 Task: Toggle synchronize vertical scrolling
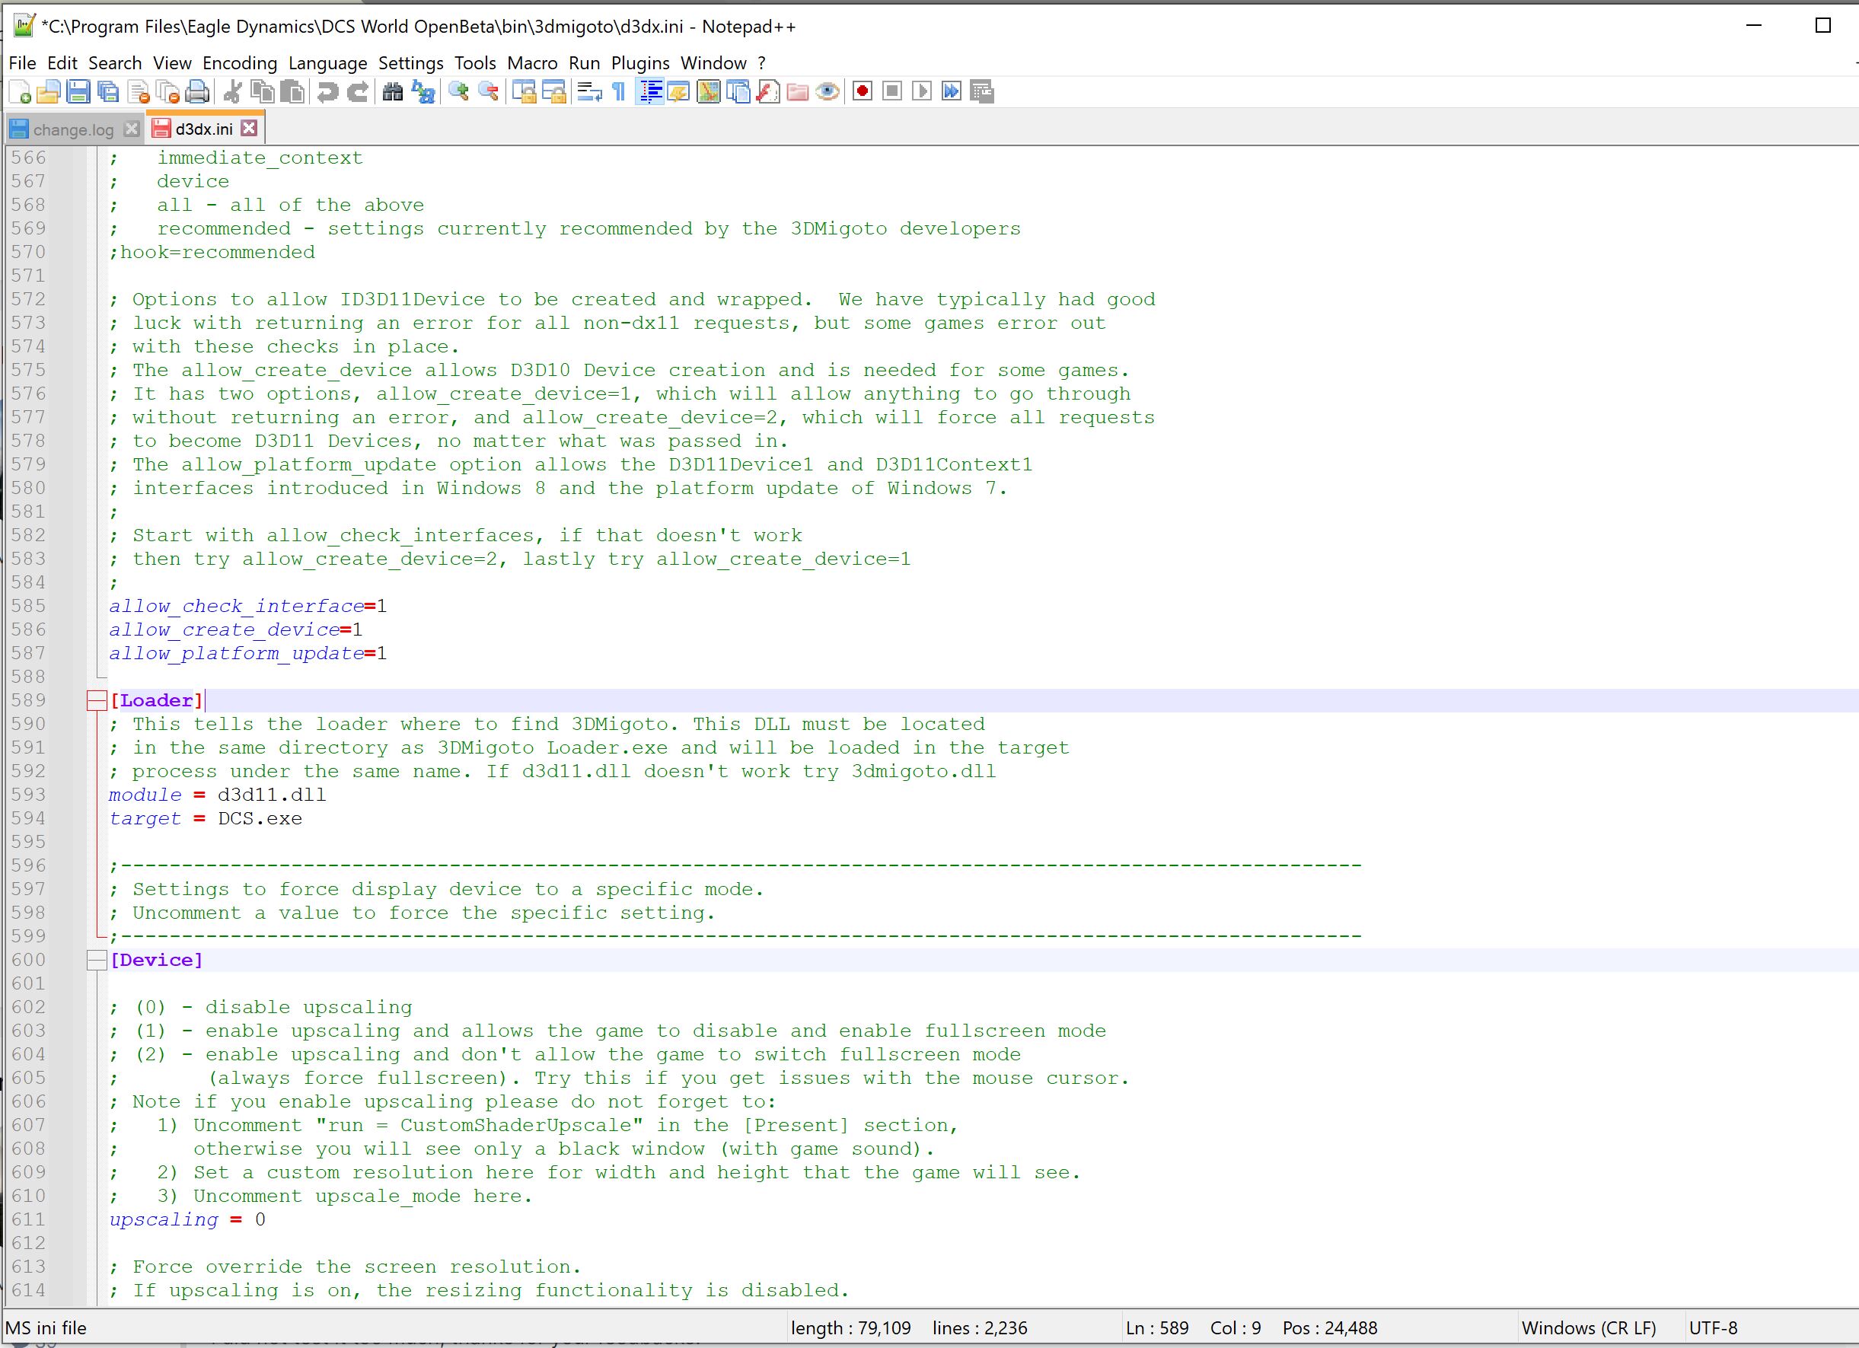pyautogui.click(x=524, y=92)
